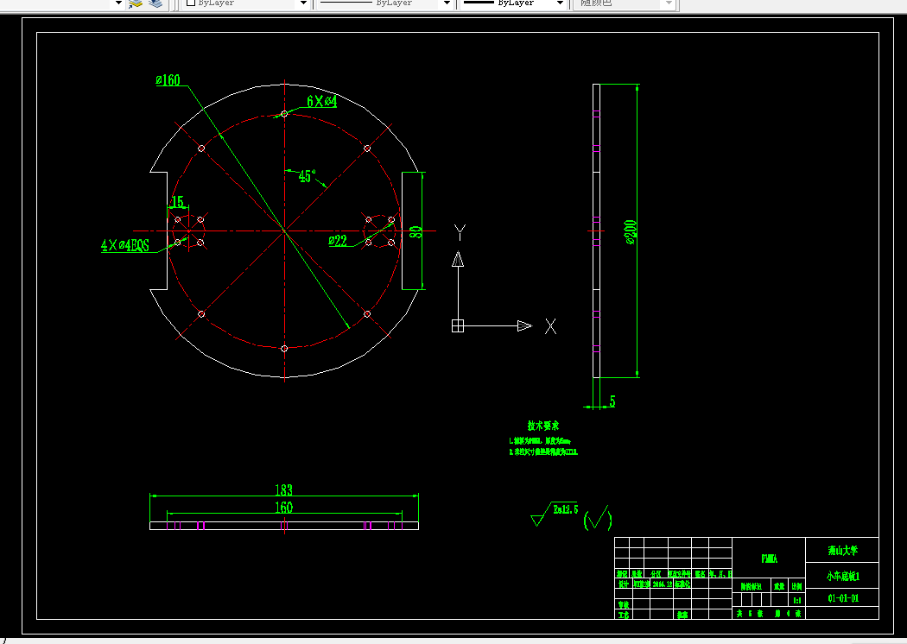907x644 pixels.
Task: Click the Y axis label of UCS
Action: click(x=460, y=232)
